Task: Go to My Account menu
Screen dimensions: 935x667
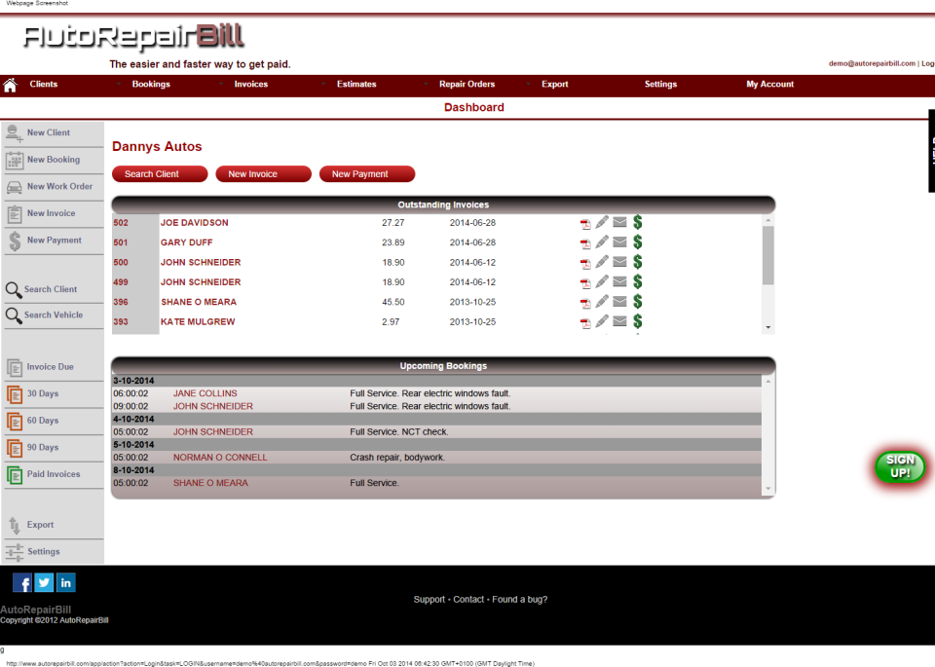Action: point(769,84)
